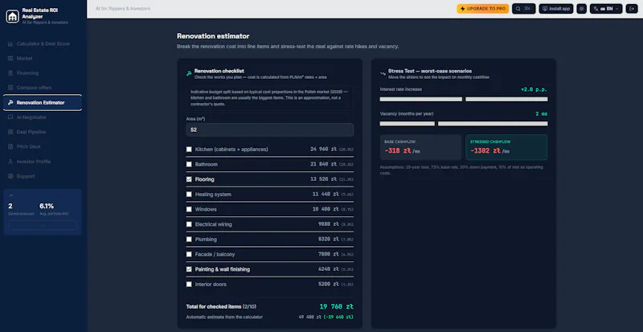Check the Interior doors checkbox
643x332 pixels.
(x=189, y=284)
